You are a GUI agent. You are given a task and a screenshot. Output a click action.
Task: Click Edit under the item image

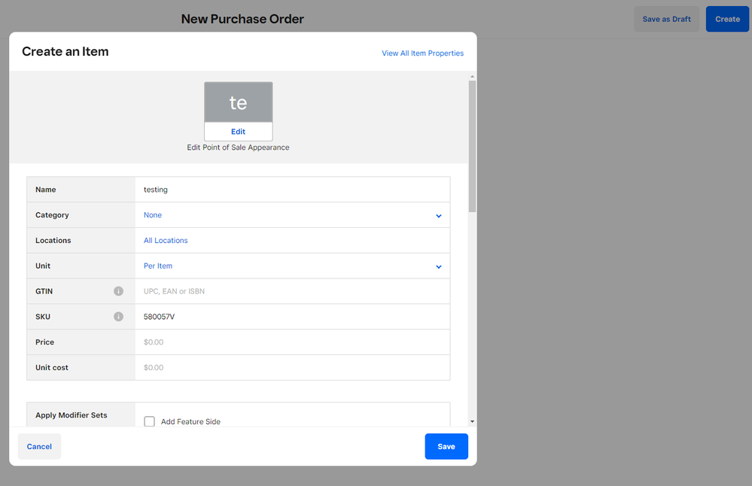(x=238, y=131)
